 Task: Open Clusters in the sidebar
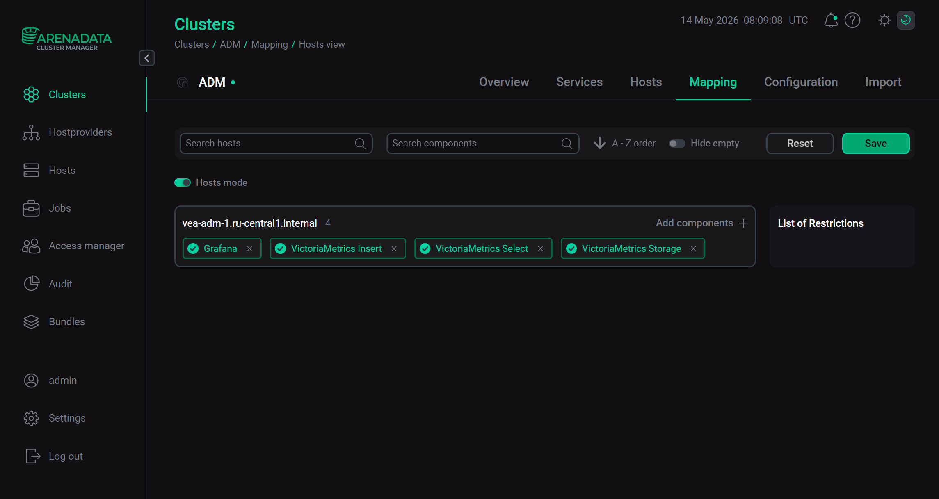pyautogui.click(x=55, y=95)
